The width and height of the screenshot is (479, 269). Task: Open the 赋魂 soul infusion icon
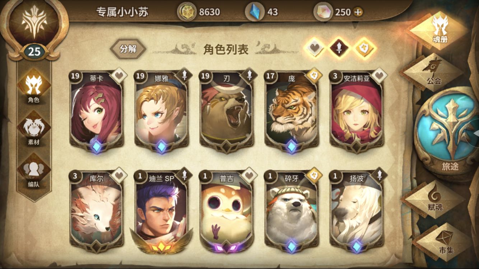pyautogui.click(x=434, y=199)
